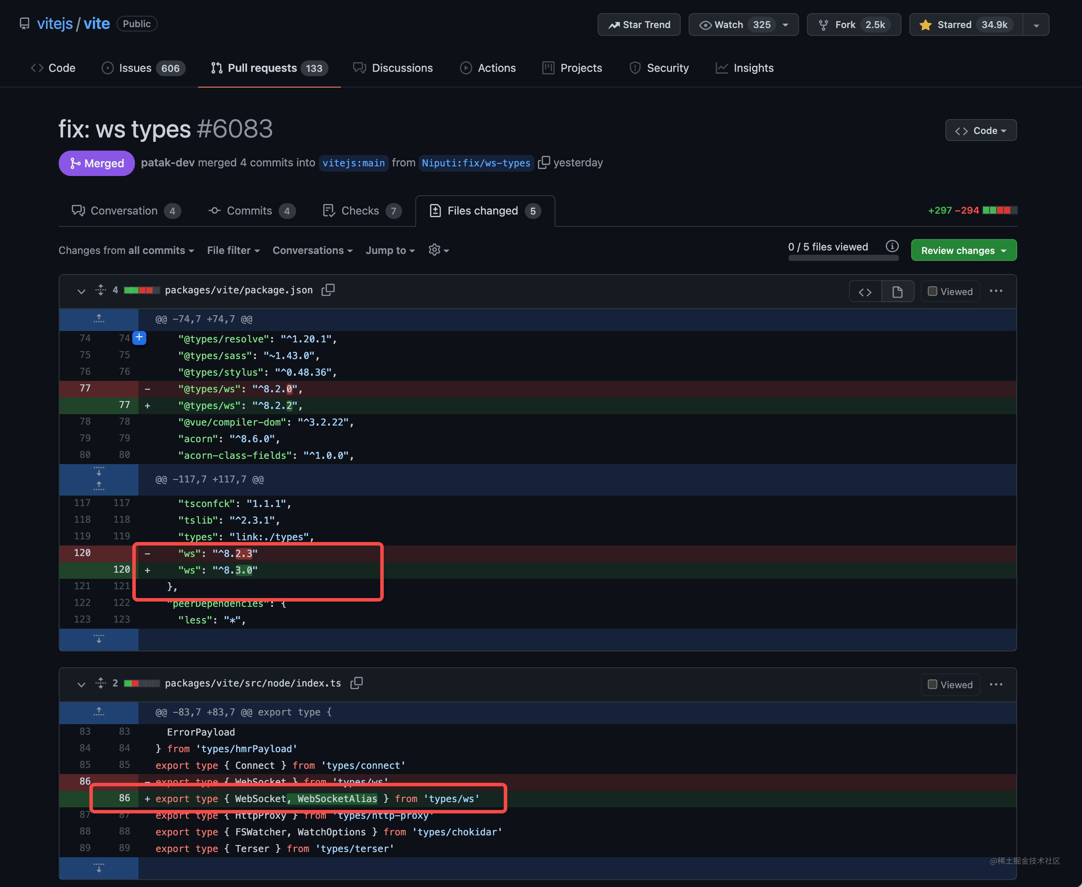The image size is (1082, 887).
Task: Open more options menu for index.ts
Action: (996, 684)
